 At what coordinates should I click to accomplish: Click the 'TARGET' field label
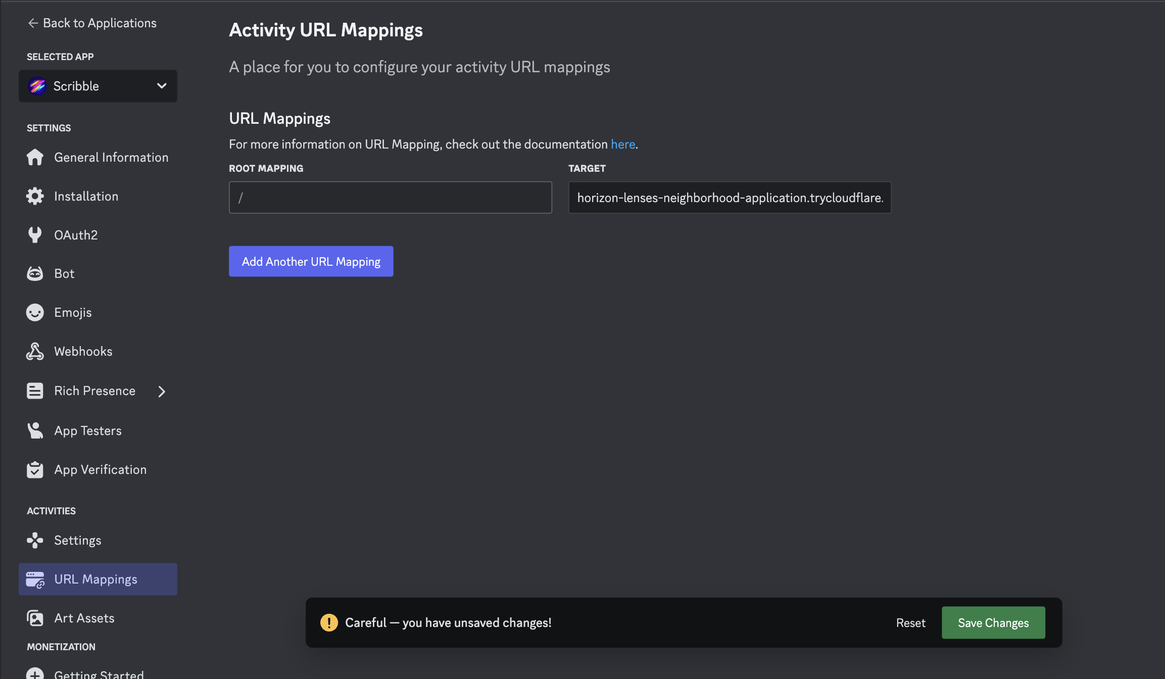pos(587,168)
